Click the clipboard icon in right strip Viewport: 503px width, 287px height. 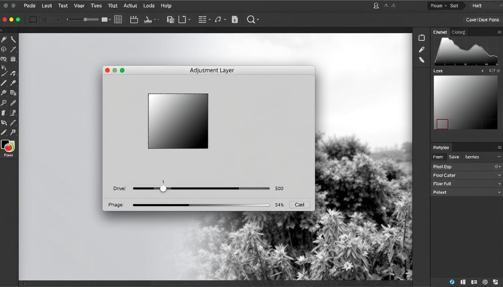[422, 38]
